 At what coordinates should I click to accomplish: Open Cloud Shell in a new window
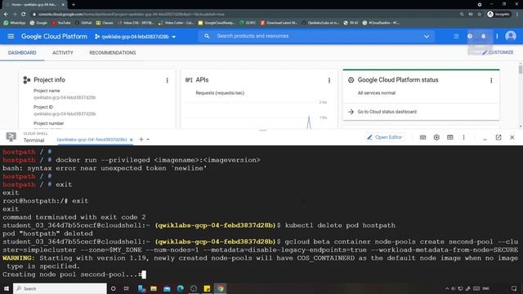[498, 137]
